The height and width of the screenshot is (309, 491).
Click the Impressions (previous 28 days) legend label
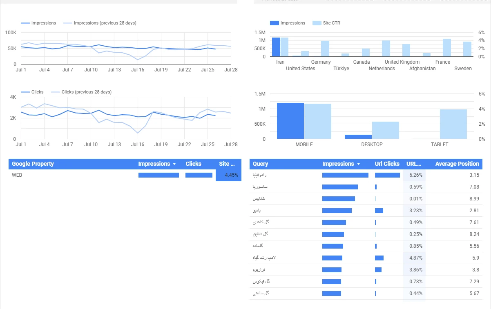pos(105,23)
